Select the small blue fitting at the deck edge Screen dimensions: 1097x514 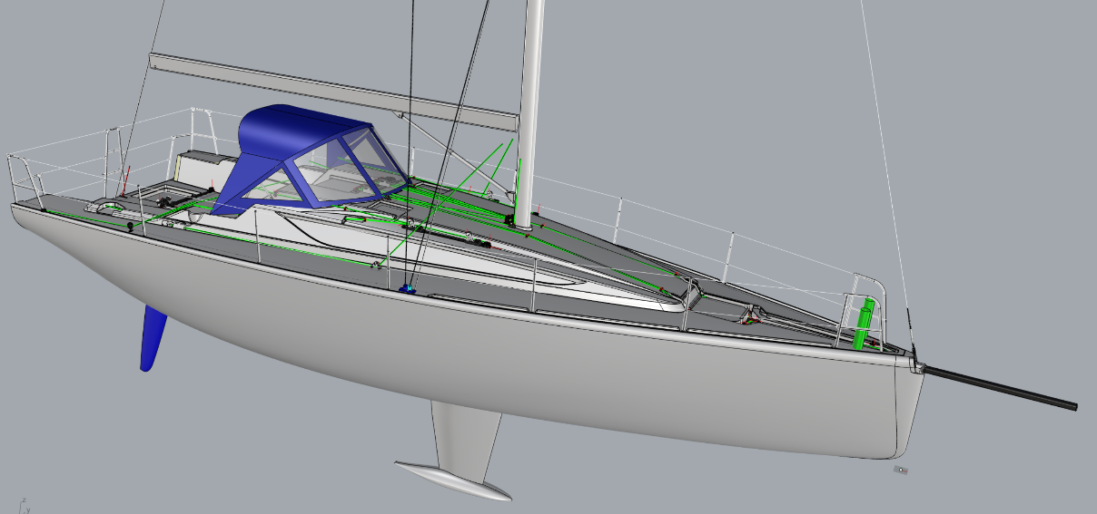[408, 288]
